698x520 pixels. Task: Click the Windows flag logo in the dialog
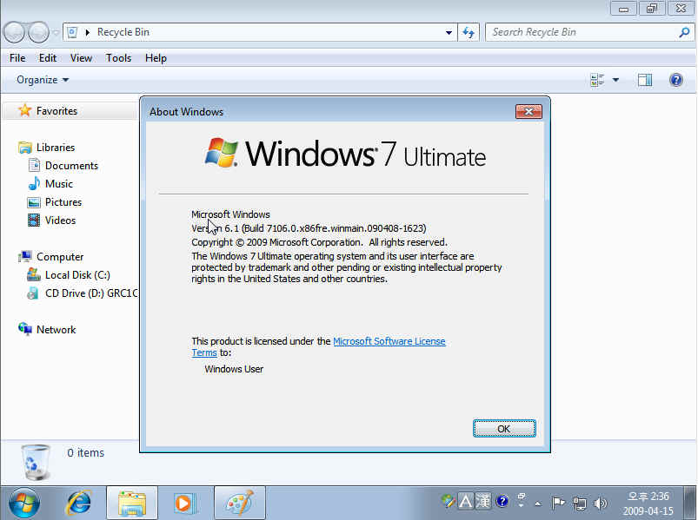point(222,152)
